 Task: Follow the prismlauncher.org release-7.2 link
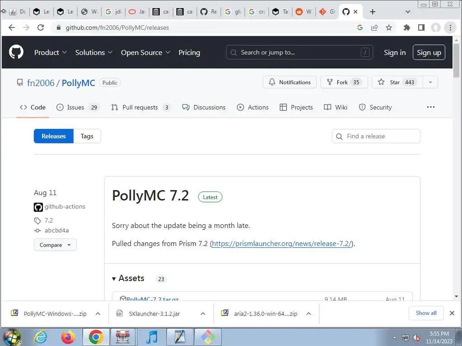pos(282,244)
